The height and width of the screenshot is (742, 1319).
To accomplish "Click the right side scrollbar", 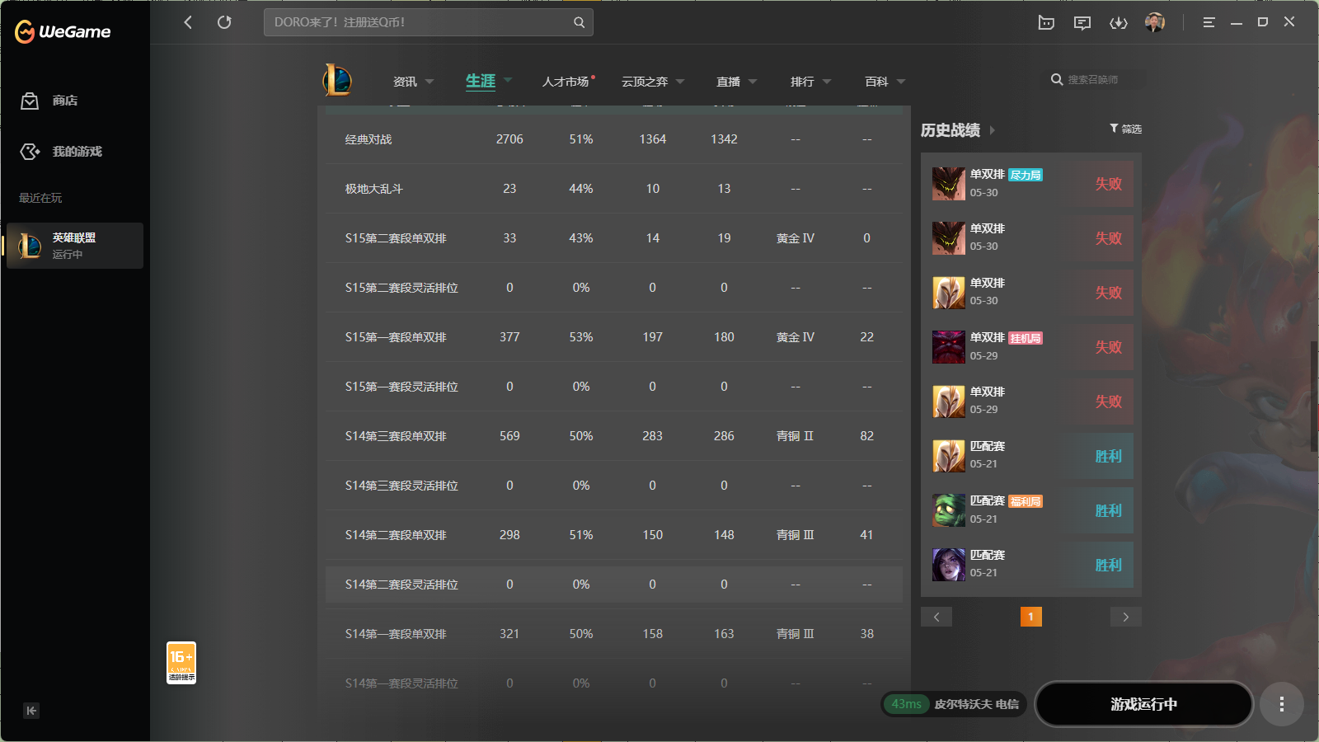I will pyautogui.click(x=1314, y=397).
